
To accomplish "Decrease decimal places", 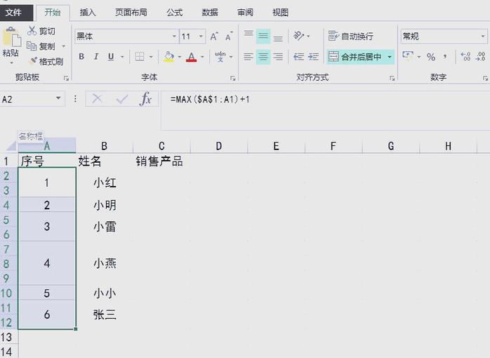I will (x=480, y=57).
